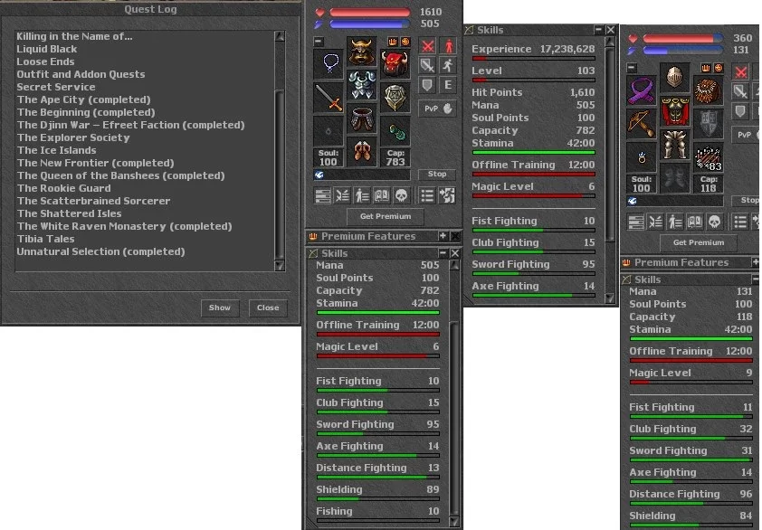Click the ring with blue gem

pyautogui.click(x=642, y=156)
